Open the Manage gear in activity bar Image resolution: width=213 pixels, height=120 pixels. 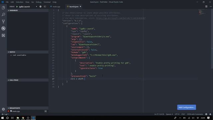3,109
